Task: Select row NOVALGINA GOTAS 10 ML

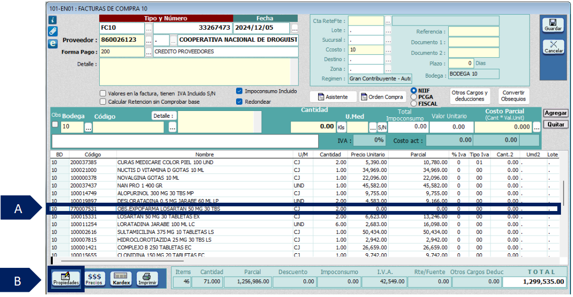Action: pos(304,178)
